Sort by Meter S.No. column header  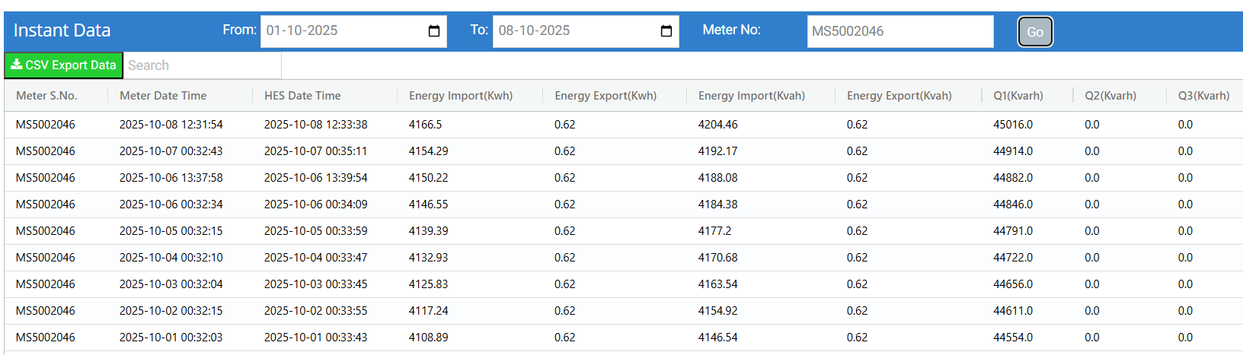point(46,96)
